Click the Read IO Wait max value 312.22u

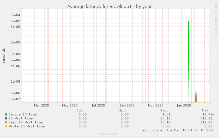pos(207,122)
